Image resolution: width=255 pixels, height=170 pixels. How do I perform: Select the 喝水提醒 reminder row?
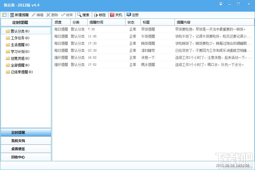coord(148,65)
